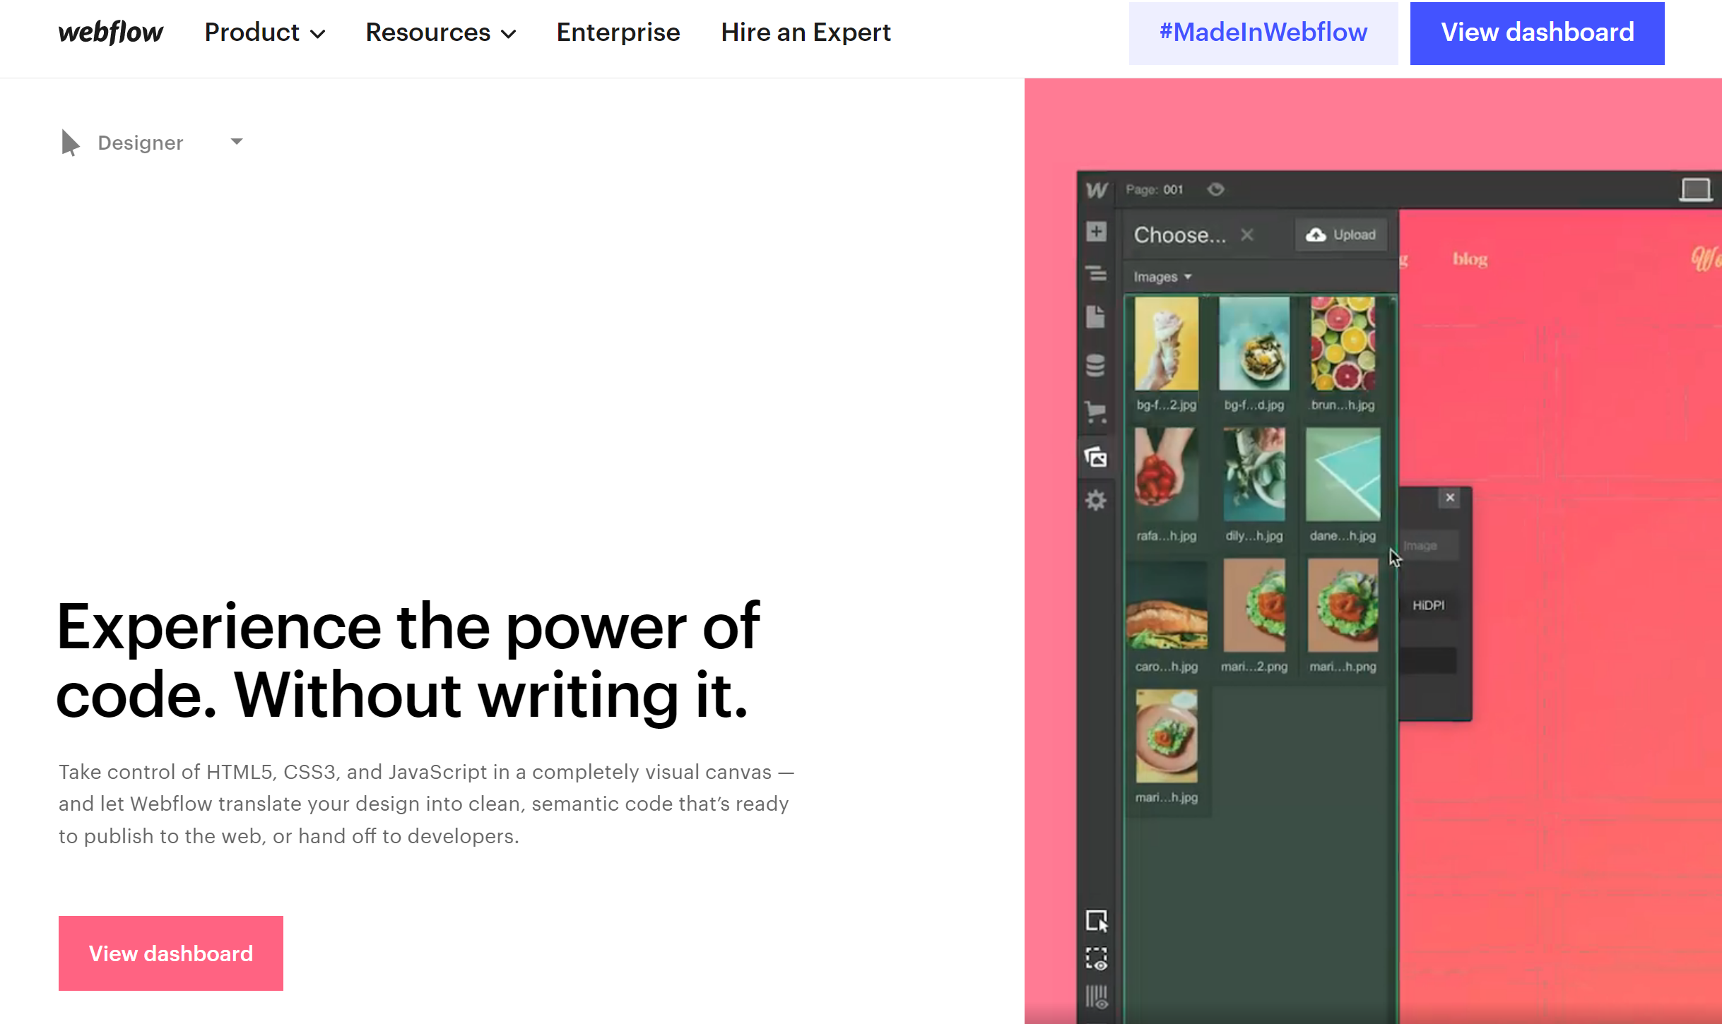Open the Ecommerce cart icon
The height and width of the screenshot is (1024, 1722).
[x=1096, y=411]
